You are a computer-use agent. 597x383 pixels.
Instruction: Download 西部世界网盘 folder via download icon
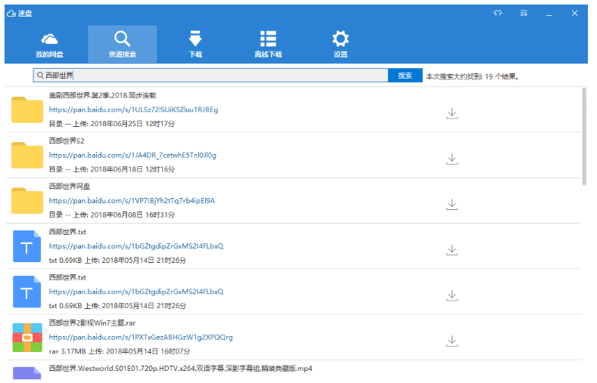(452, 204)
